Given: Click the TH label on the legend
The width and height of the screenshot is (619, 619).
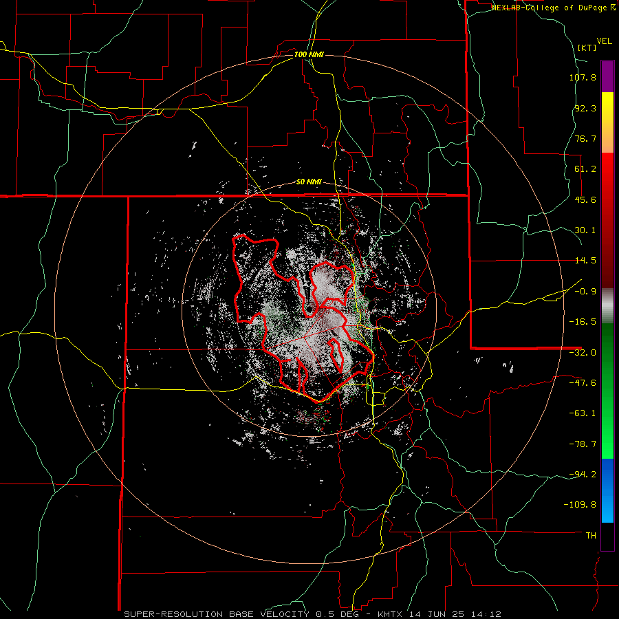Looking at the screenshot, I should (591, 536).
